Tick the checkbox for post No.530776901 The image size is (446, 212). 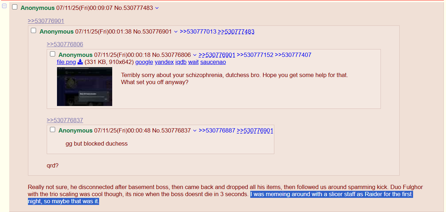point(33,31)
